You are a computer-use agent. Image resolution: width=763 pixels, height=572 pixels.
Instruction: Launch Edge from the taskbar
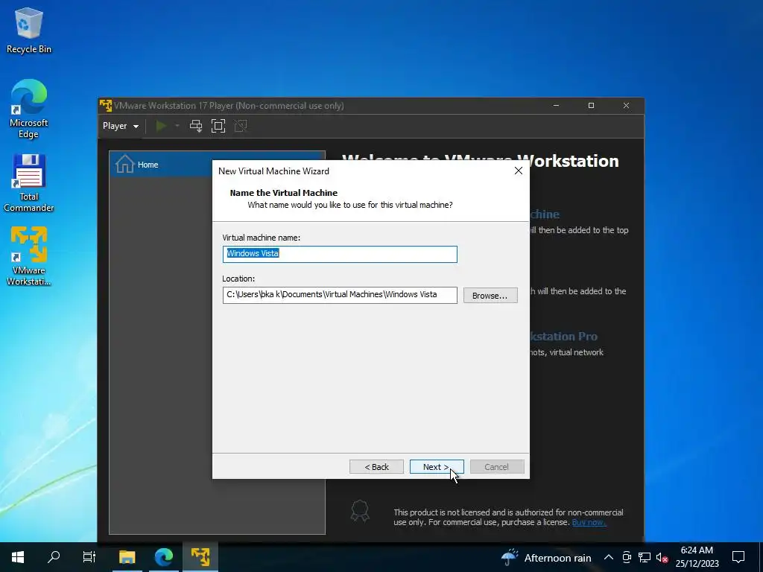[x=164, y=557]
